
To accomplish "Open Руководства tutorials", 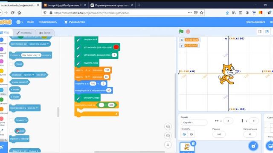I will point(75,22).
